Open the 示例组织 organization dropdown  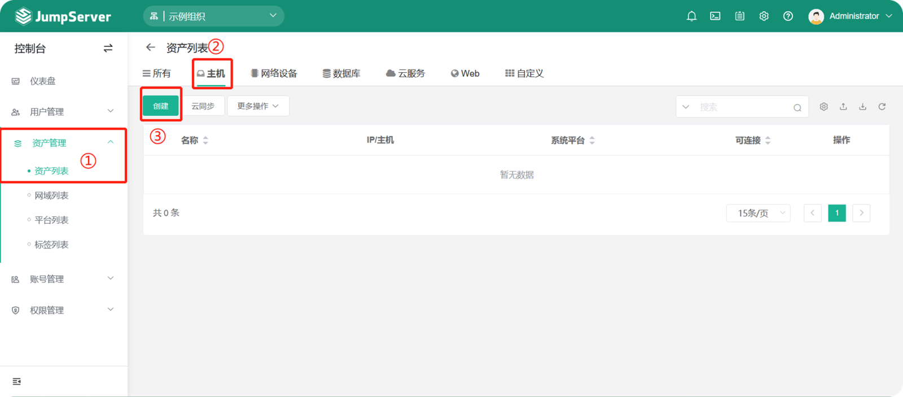tap(214, 16)
